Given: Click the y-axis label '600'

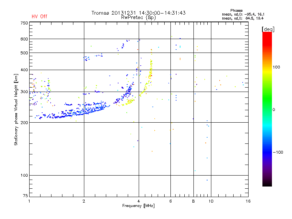Looking at the screenshot, I should pyautogui.click(x=24, y=39).
